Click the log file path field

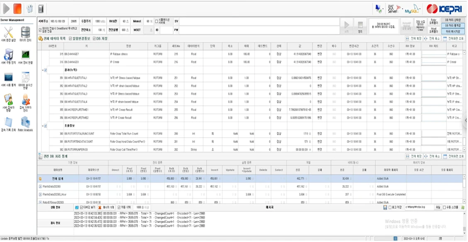pos(419,207)
